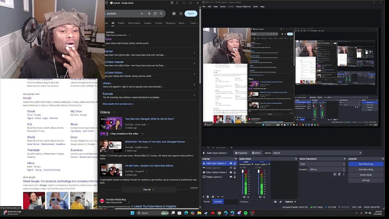Screen dimensions: 389x219
Task: Reload the Google Search page
Action: [107, 3]
